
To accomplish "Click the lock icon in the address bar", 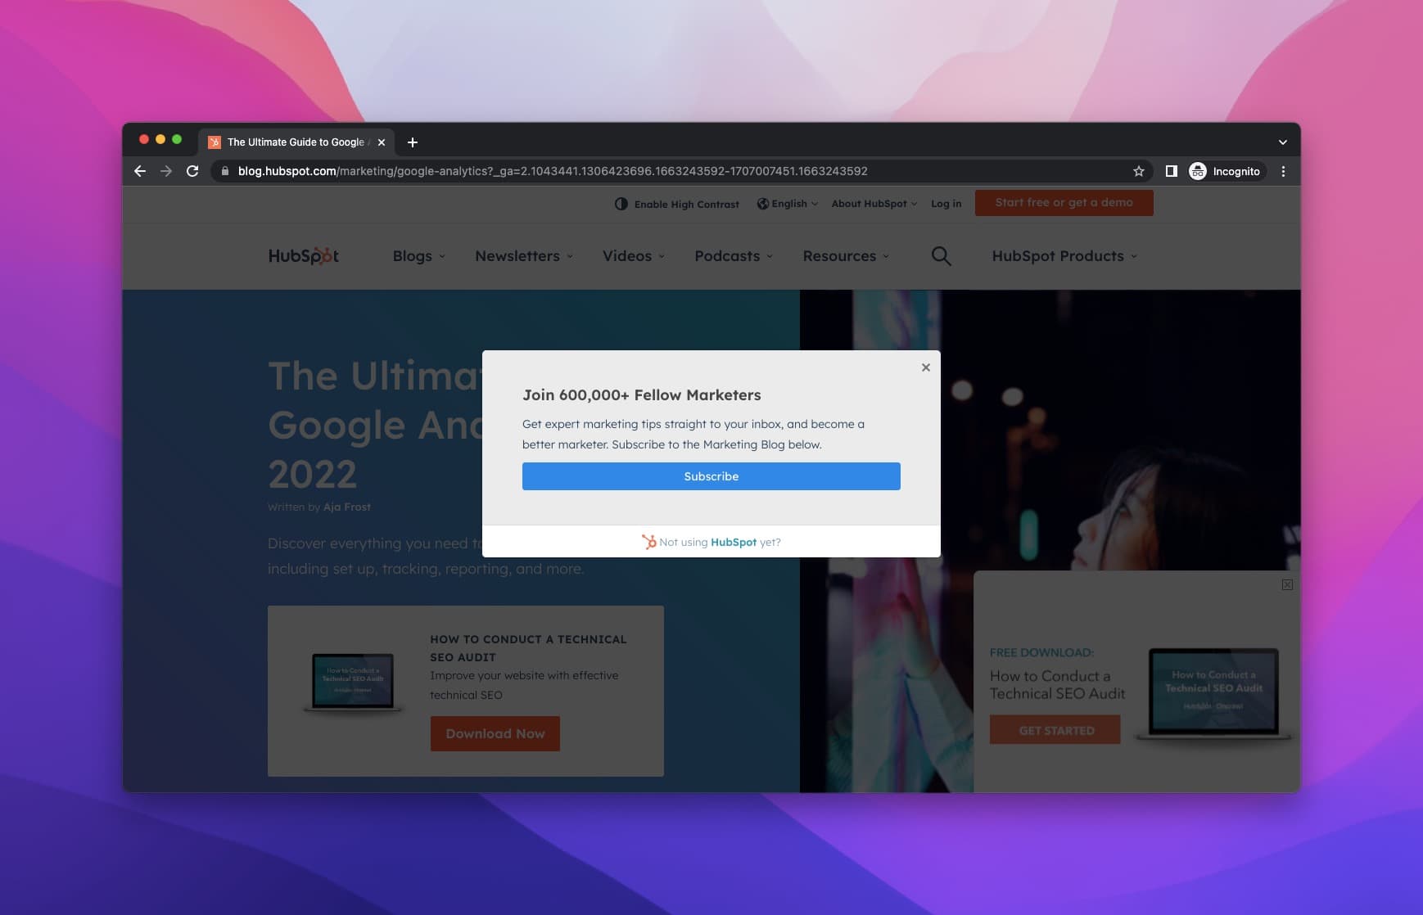I will [225, 171].
